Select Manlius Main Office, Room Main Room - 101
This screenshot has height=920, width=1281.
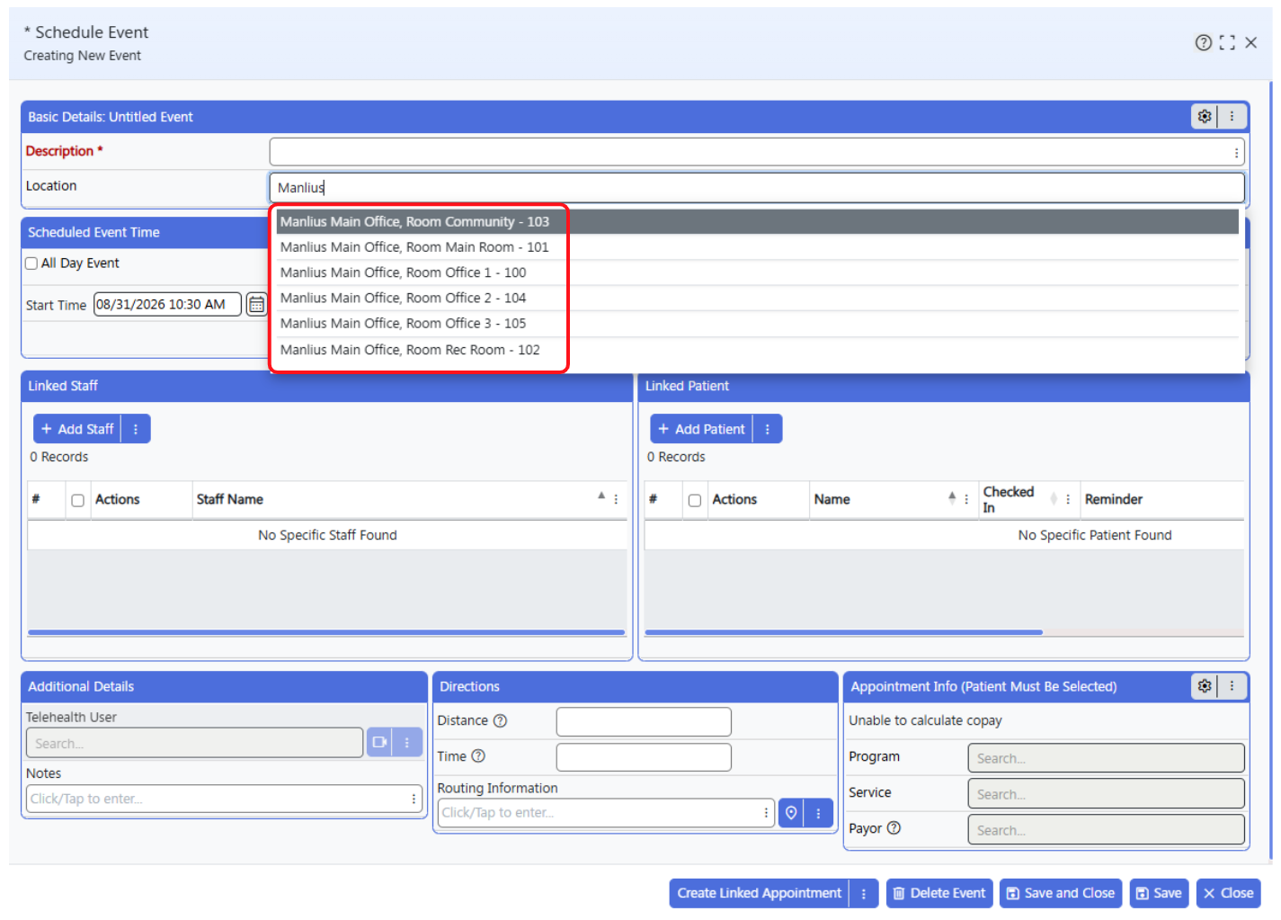(x=757, y=247)
